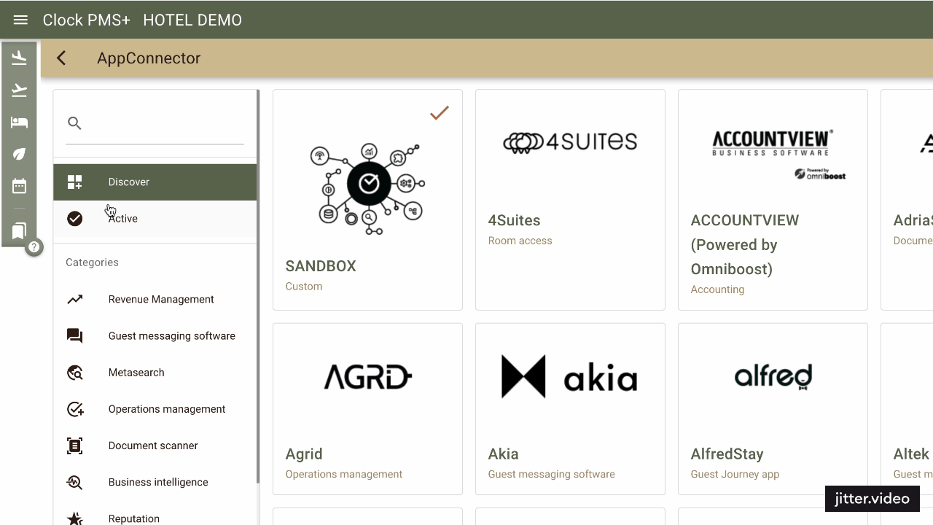Open the hamburger main menu
933x525 pixels.
pos(20,20)
